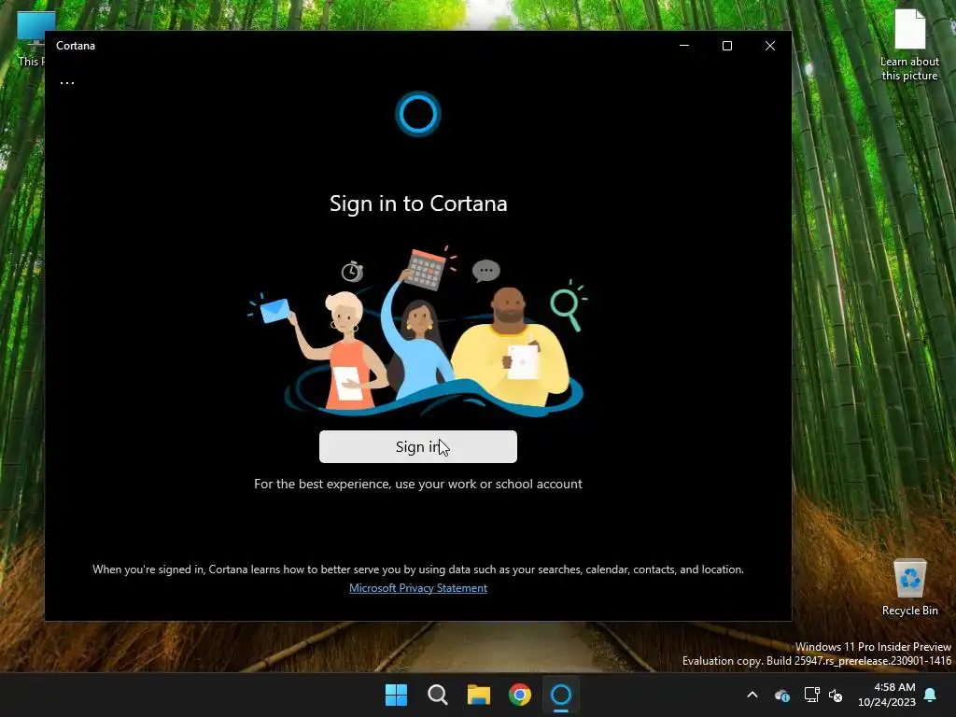Click the muted volume tray icon

click(836, 695)
